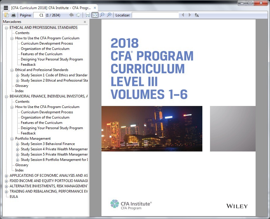Click the Wiley logo on cover page
The width and height of the screenshot is (270, 219).
pyautogui.click(x=237, y=206)
